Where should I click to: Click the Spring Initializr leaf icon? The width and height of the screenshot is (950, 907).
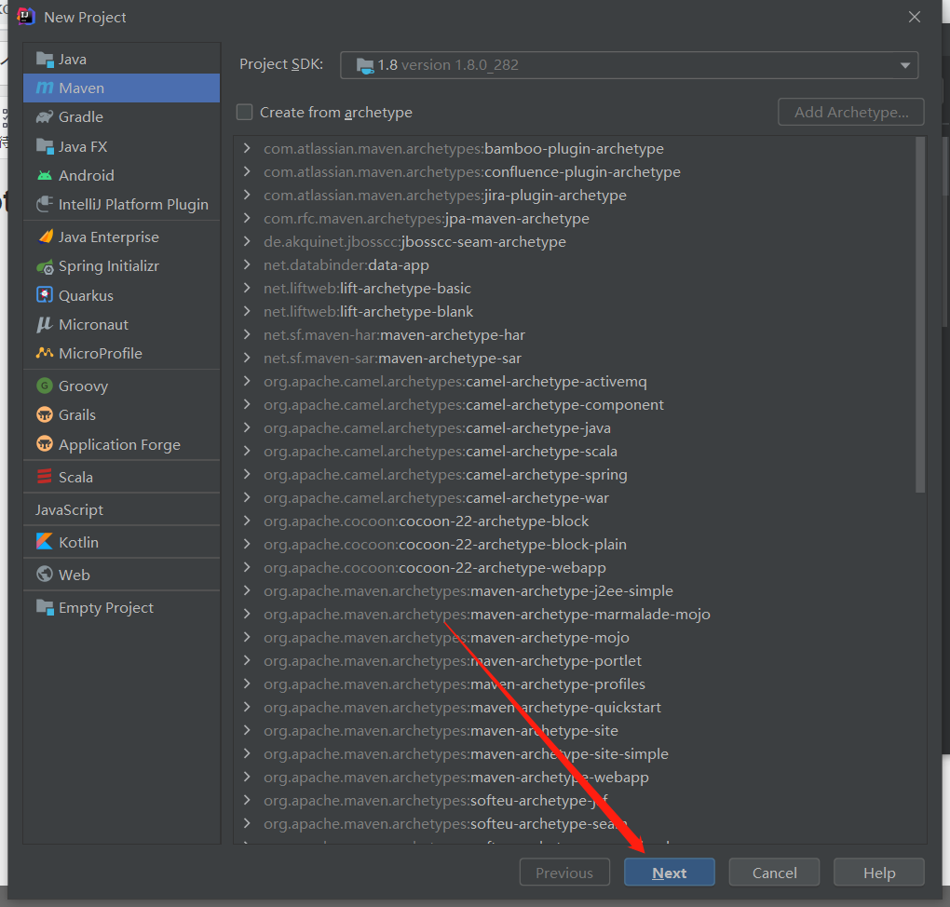coord(45,266)
